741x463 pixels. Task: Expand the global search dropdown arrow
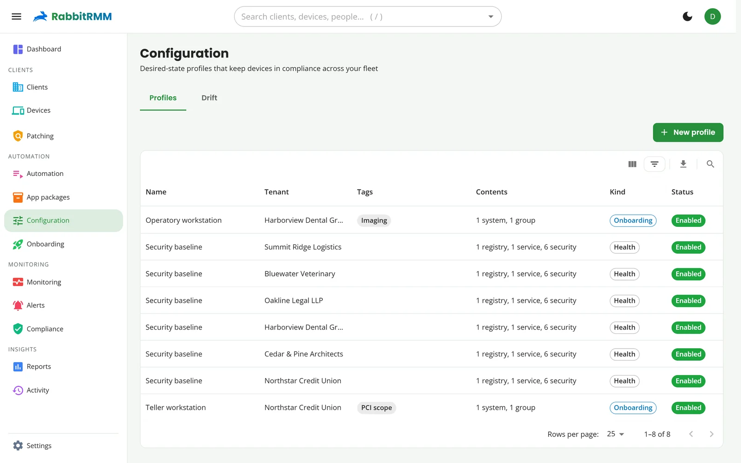tap(490, 17)
